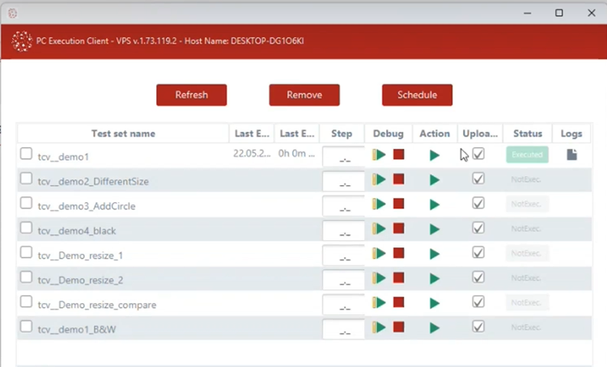Start debug for tcv__demo2_DifferentSize
The width and height of the screenshot is (607, 367).
(x=380, y=179)
